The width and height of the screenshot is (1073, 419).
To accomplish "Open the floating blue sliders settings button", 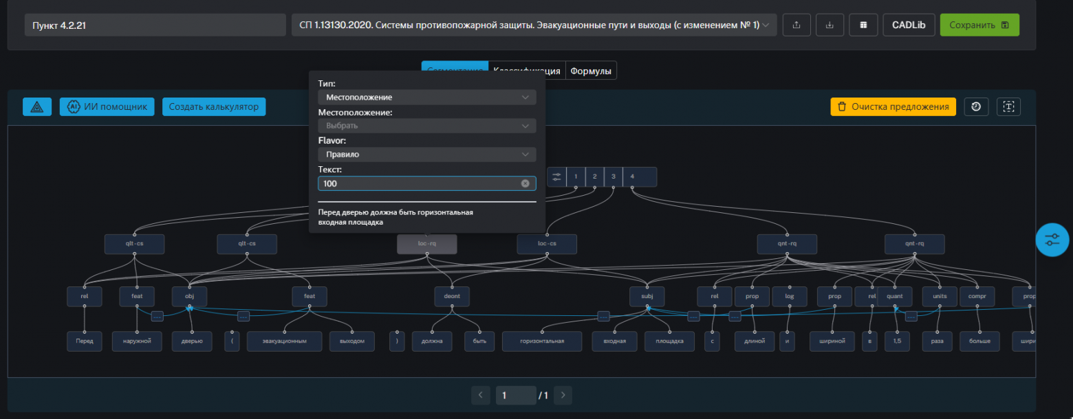I will (x=1052, y=240).
